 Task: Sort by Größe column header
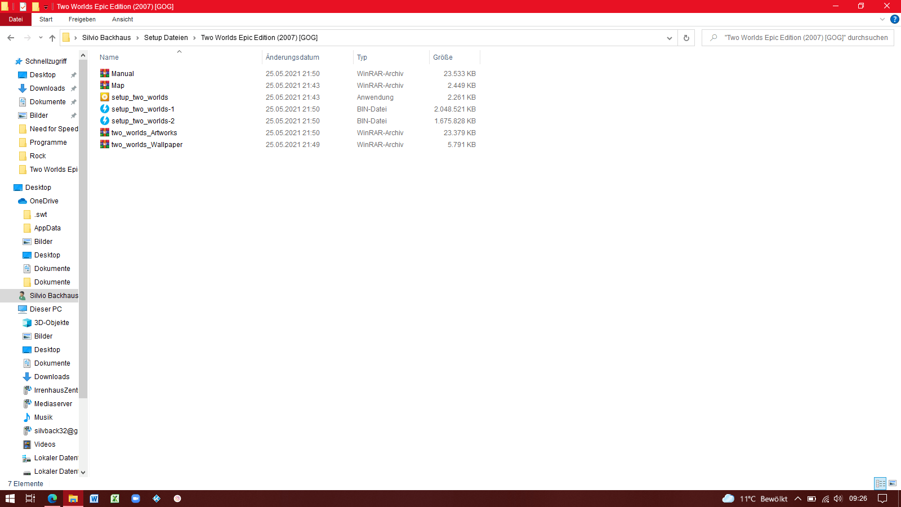(x=455, y=57)
